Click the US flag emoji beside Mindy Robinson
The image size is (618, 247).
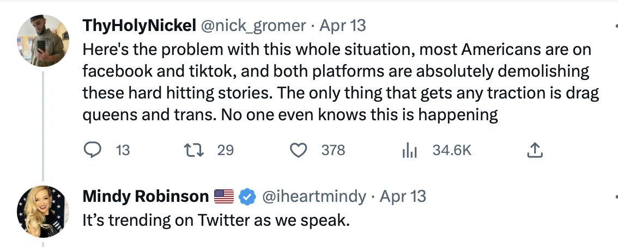tap(223, 196)
